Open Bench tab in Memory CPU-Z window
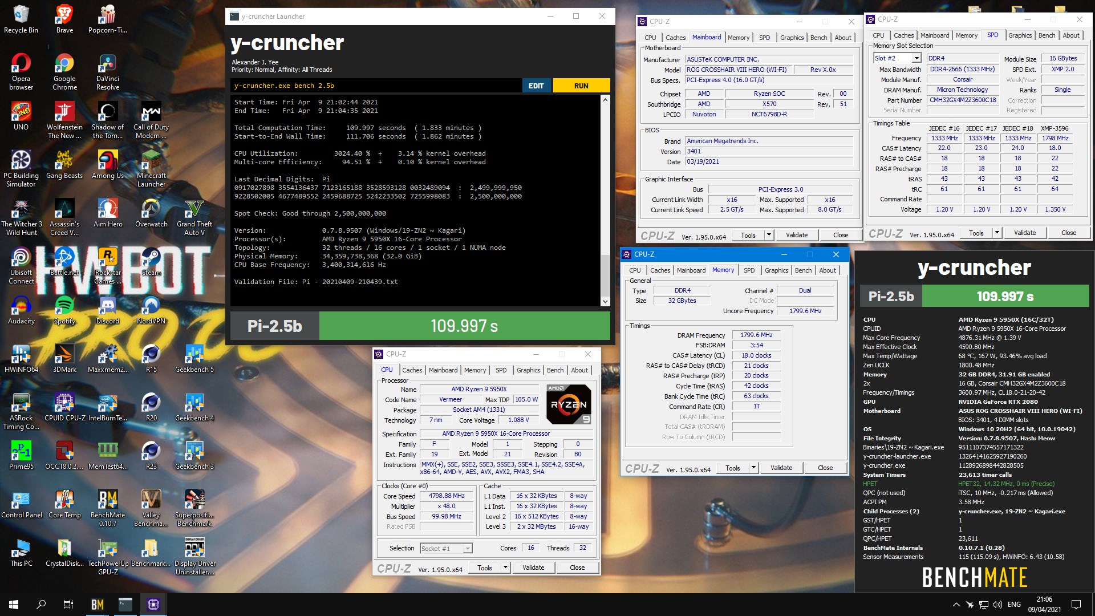 [x=803, y=270]
